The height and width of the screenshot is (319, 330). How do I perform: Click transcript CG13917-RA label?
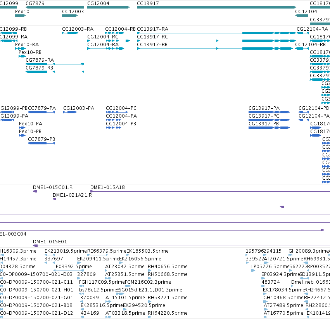click(x=152, y=29)
